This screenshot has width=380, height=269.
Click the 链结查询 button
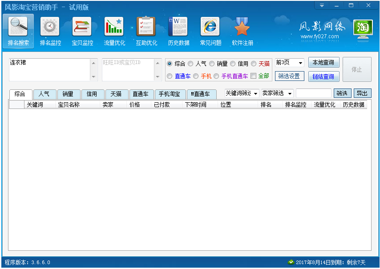[323, 76]
